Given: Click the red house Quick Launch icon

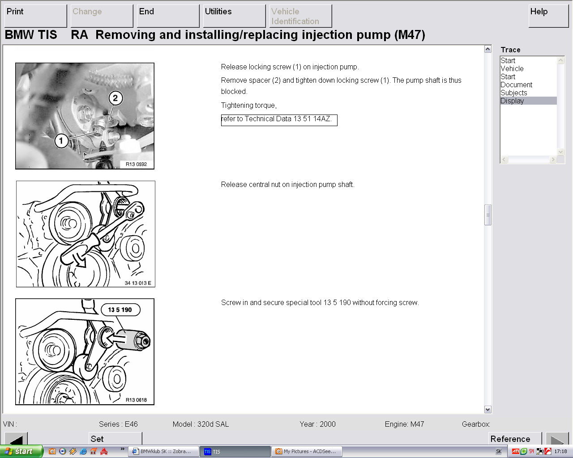Looking at the screenshot, I should pyautogui.click(x=94, y=451).
